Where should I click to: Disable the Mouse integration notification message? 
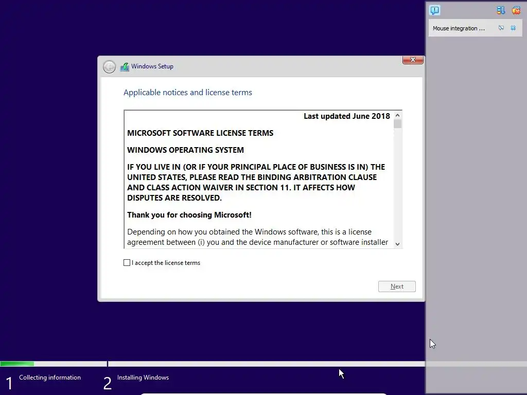(x=501, y=28)
